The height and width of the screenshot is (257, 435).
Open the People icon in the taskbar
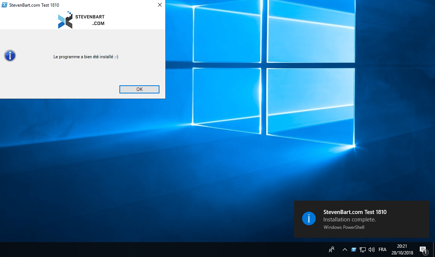pyautogui.click(x=332, y=250)
